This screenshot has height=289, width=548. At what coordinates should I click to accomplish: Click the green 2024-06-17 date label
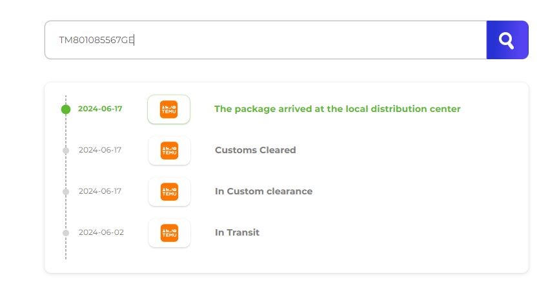(x=100, y=109)
